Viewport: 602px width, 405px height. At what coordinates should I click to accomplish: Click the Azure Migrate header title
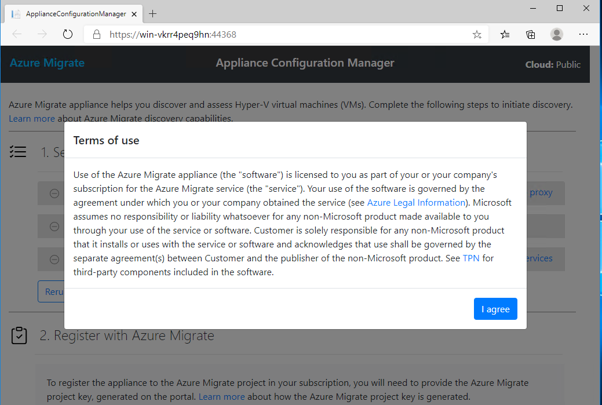[x=47, y=63]
